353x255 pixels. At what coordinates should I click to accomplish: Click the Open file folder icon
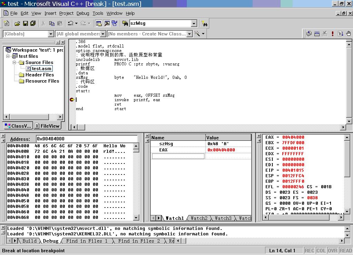pos(17,23)
